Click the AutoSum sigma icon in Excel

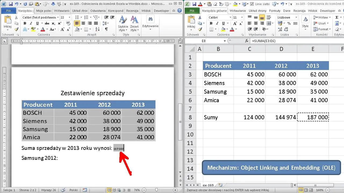click(x=337, y=17)
